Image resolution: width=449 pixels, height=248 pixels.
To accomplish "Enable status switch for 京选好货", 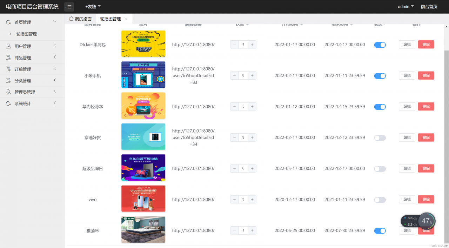I will pyautogui.click(x=380, y=138).
